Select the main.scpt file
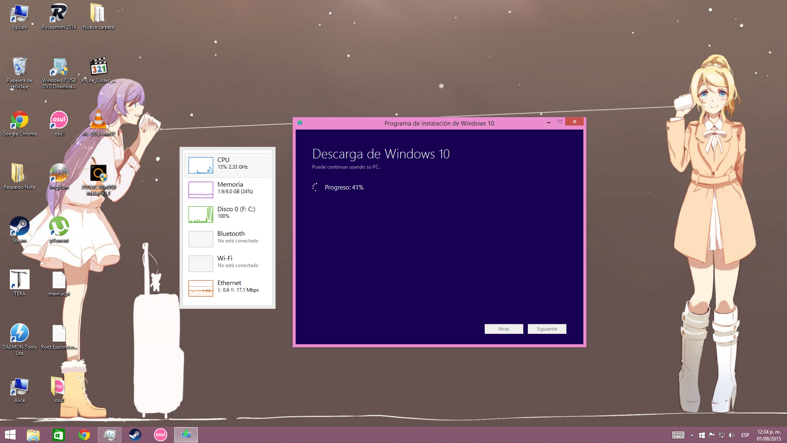787x443 pixels. point(59,283)
